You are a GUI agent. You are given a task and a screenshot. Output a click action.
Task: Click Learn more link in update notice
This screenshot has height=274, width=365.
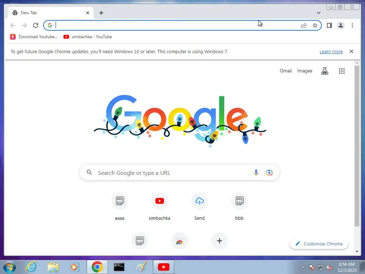click(331, 51)
